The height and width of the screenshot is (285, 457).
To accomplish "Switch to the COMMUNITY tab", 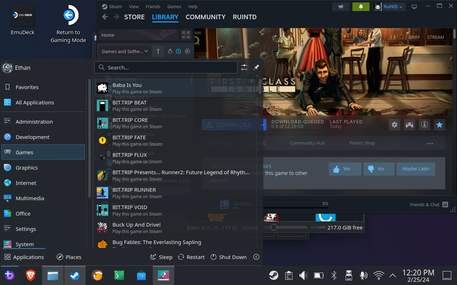I will coord(206,17).
